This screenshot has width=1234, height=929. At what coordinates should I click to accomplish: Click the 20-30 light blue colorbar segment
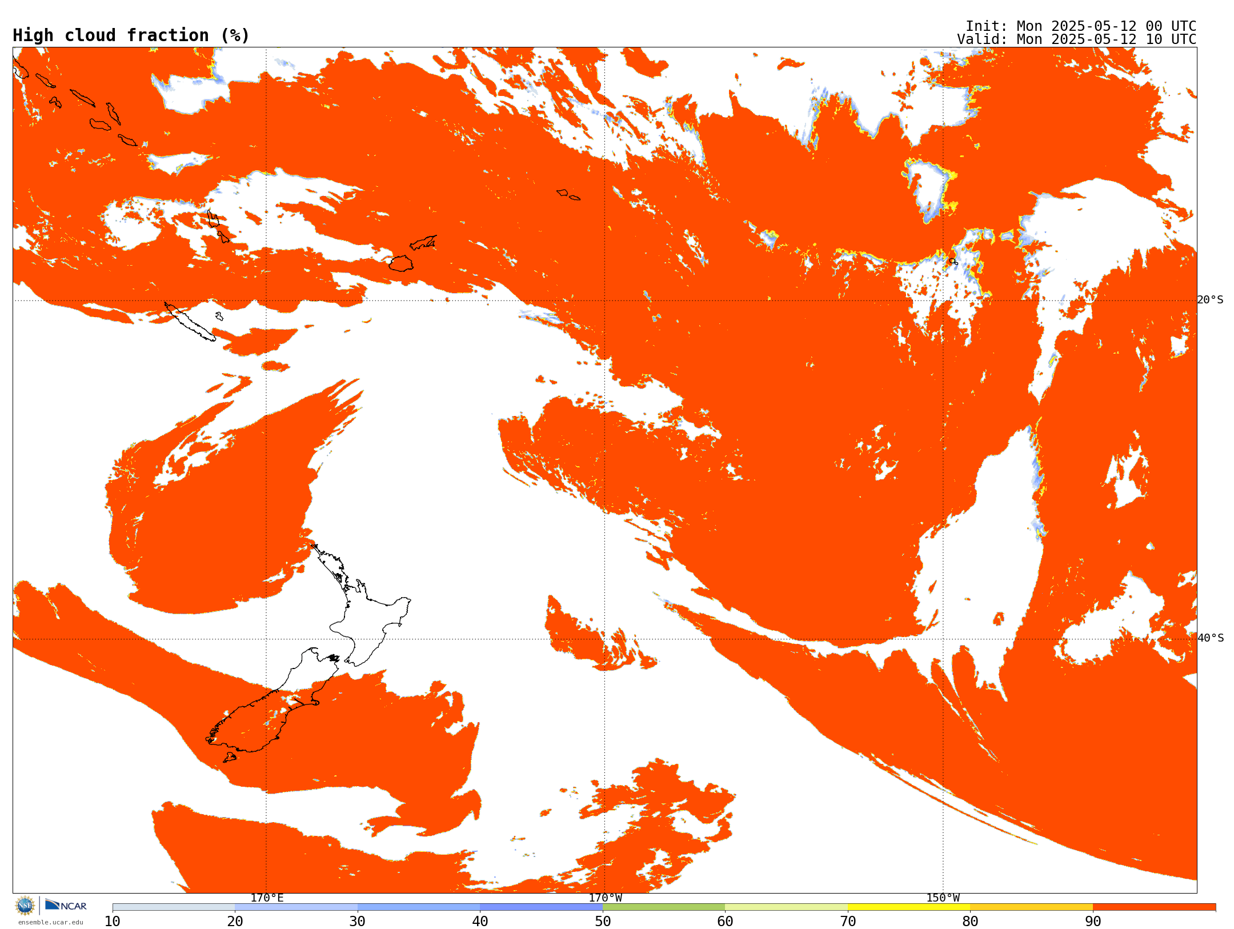297,907
